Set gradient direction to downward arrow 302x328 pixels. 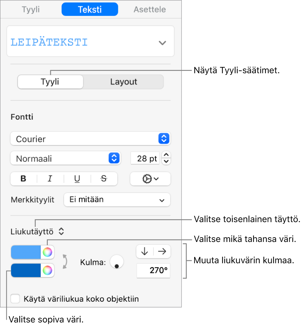point(145,251)
